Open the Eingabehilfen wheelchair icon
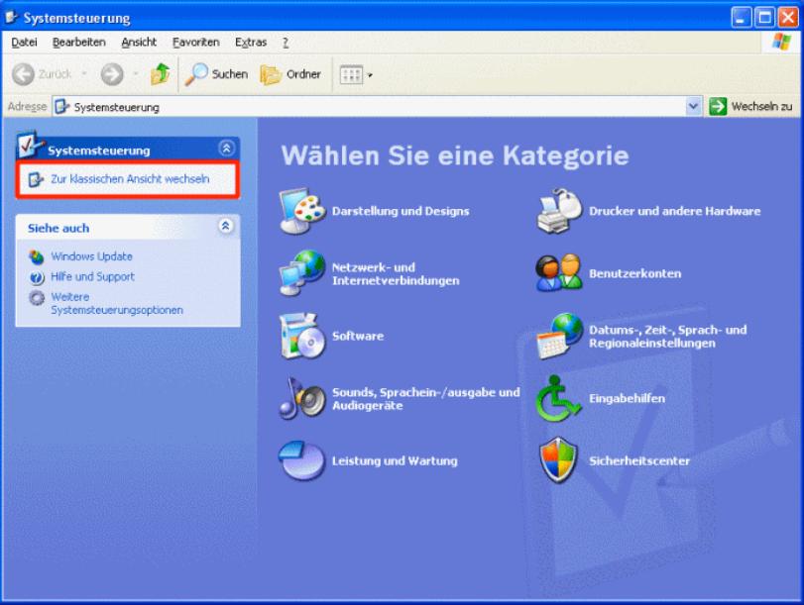804x605 pixels. point(558,399)
